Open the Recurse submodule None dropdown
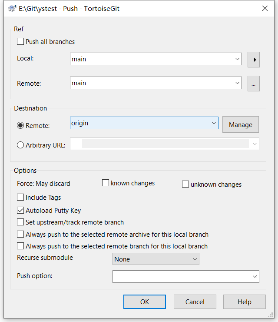 [156, 259]
